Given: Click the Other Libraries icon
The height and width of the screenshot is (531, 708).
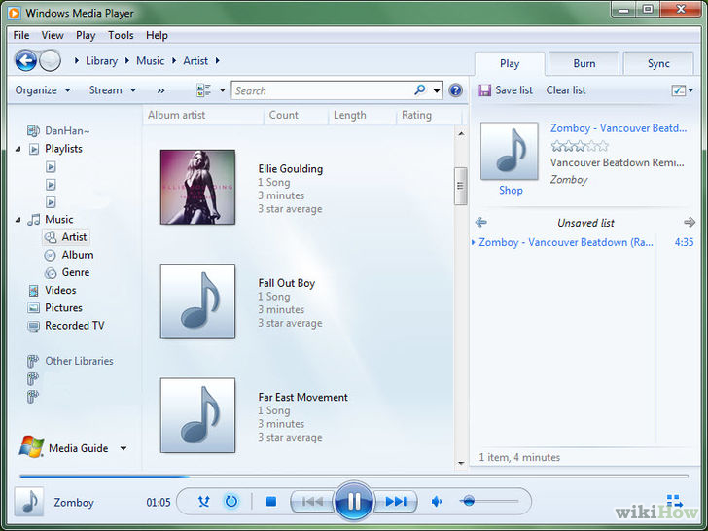Looking at the screenshot, I should [x=33, y=361].
